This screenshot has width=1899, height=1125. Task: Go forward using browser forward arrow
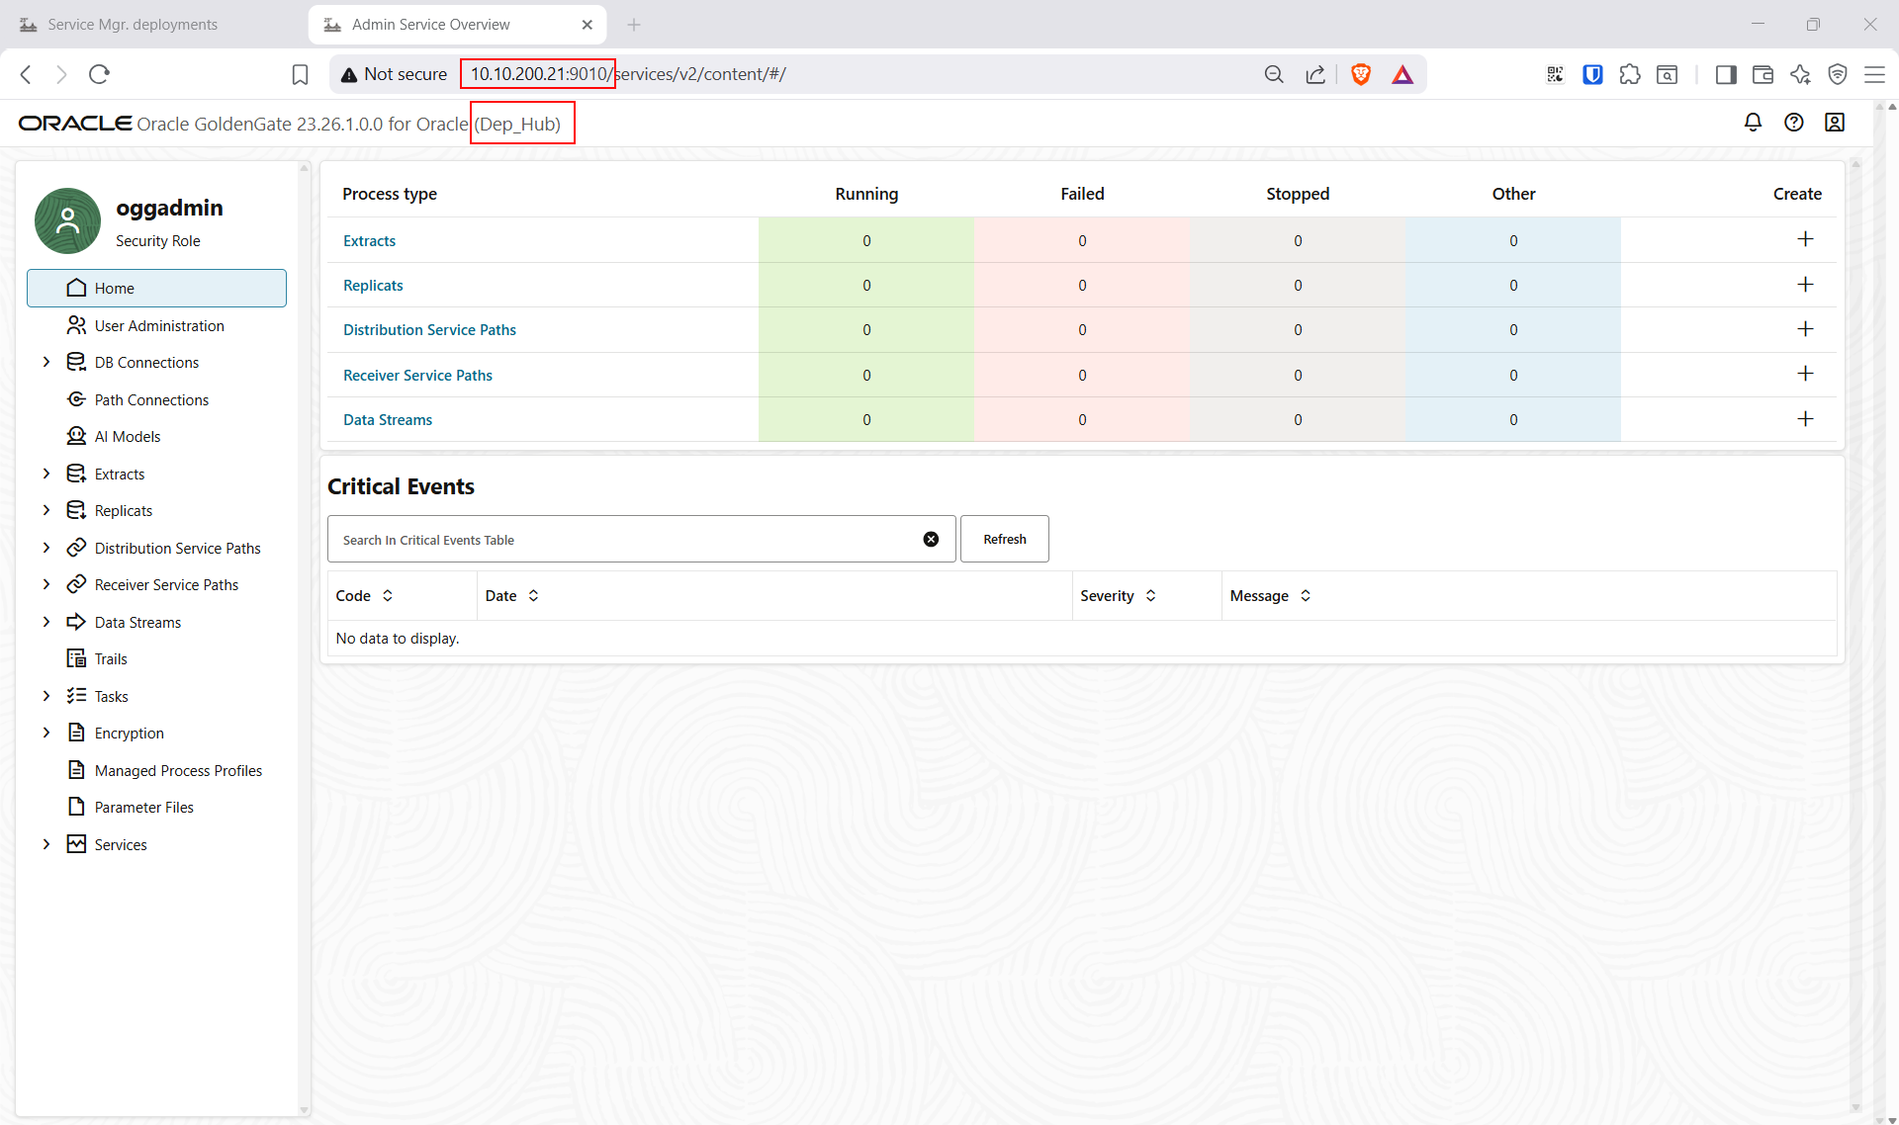61,74
